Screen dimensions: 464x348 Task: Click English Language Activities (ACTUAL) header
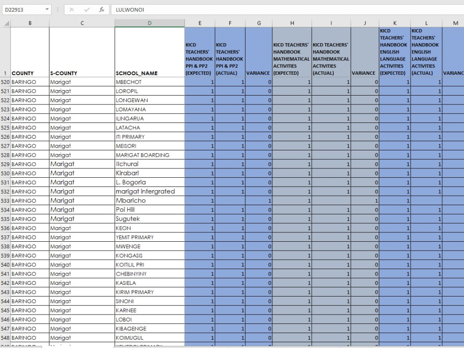click(x=426, y=52)
